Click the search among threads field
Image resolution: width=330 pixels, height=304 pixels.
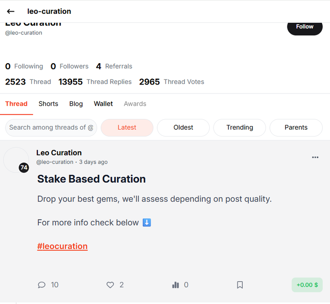(51, 128)
